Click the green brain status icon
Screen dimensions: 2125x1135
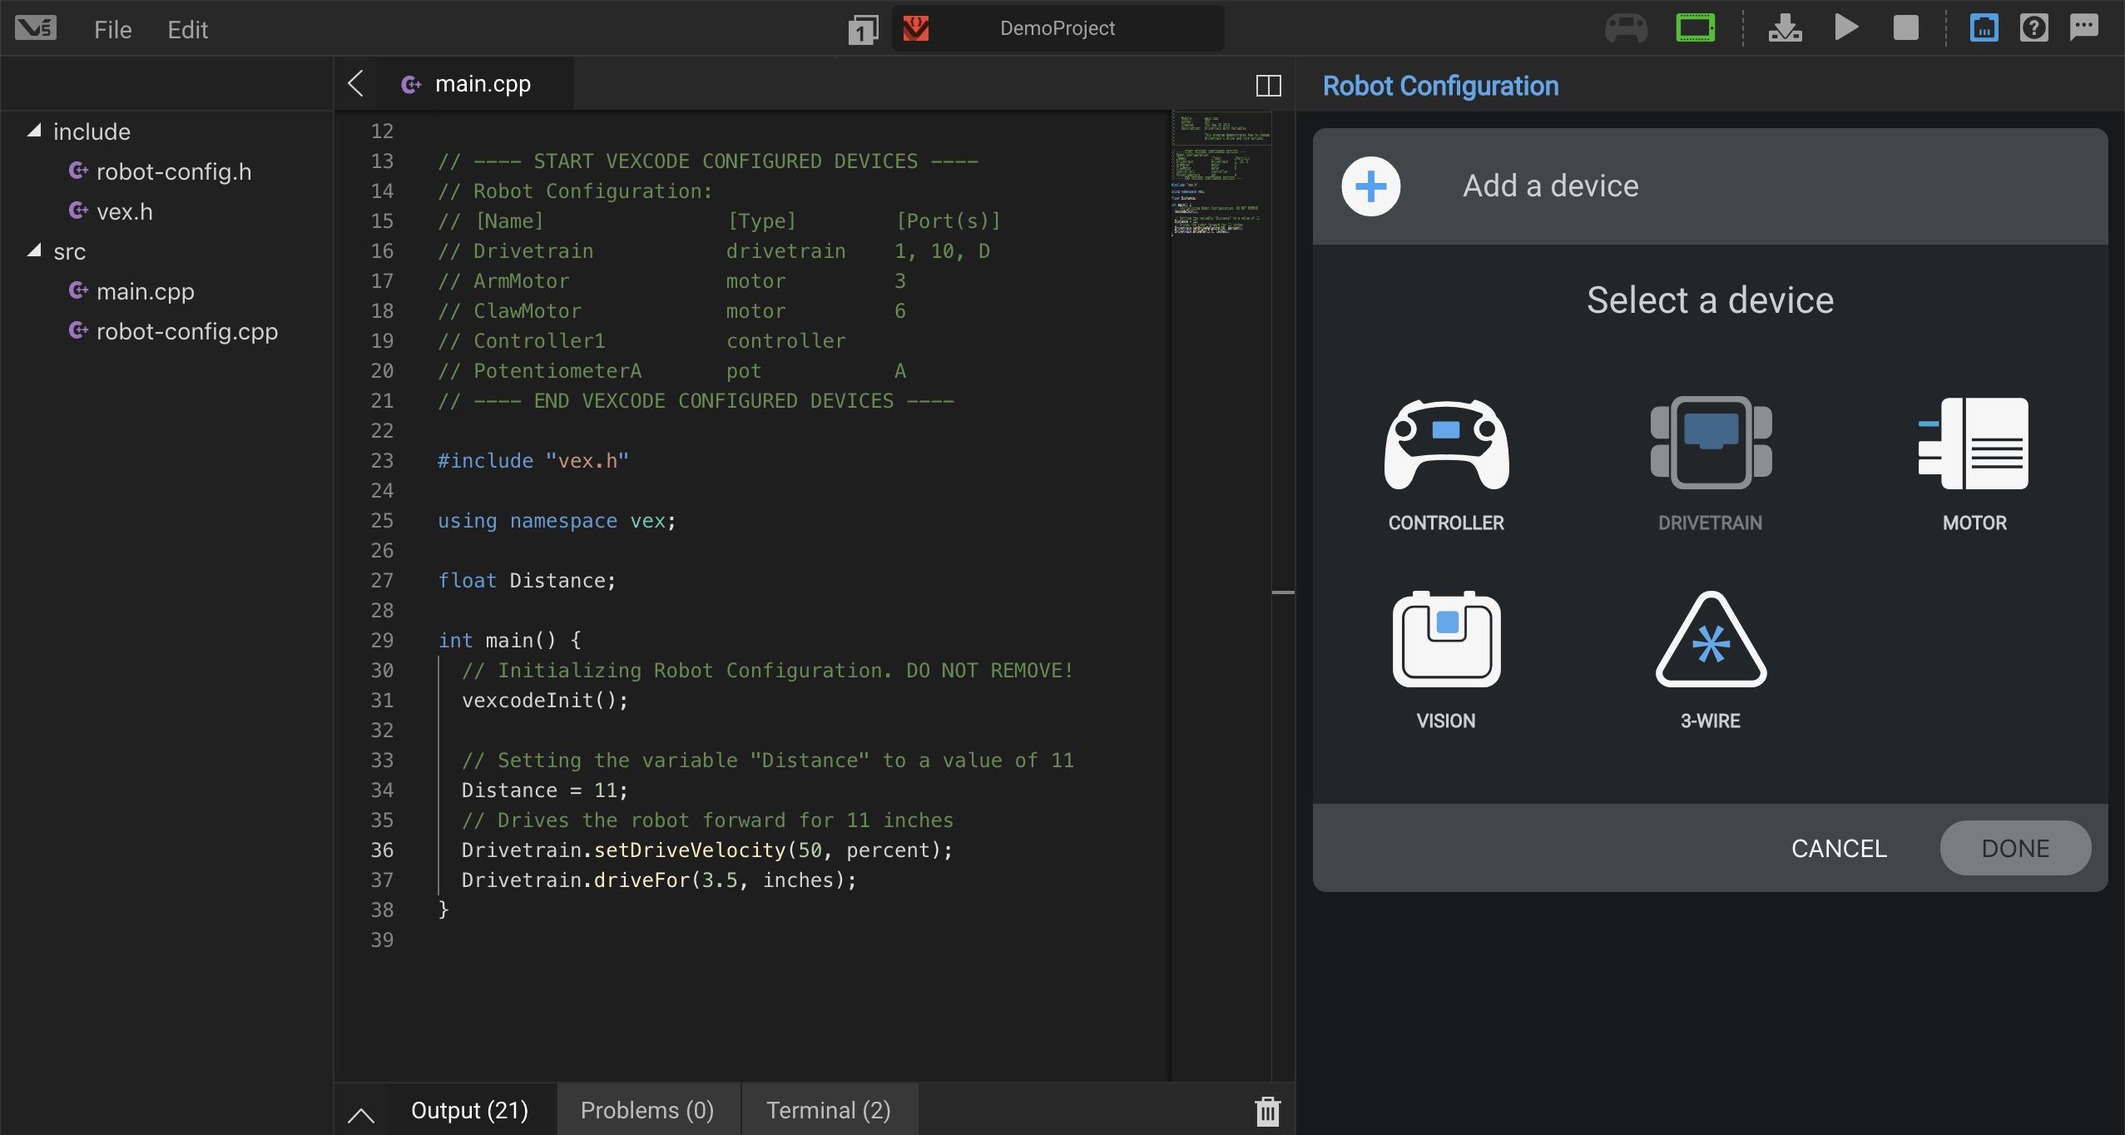(1695, 28)
